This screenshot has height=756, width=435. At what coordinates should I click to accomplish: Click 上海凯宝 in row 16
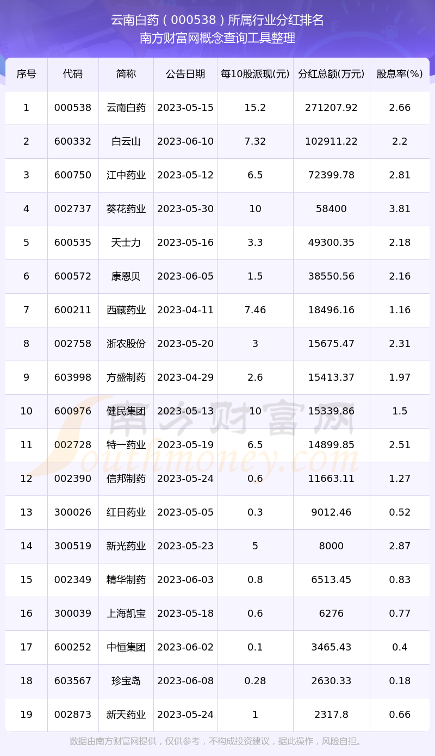point(126,614)
